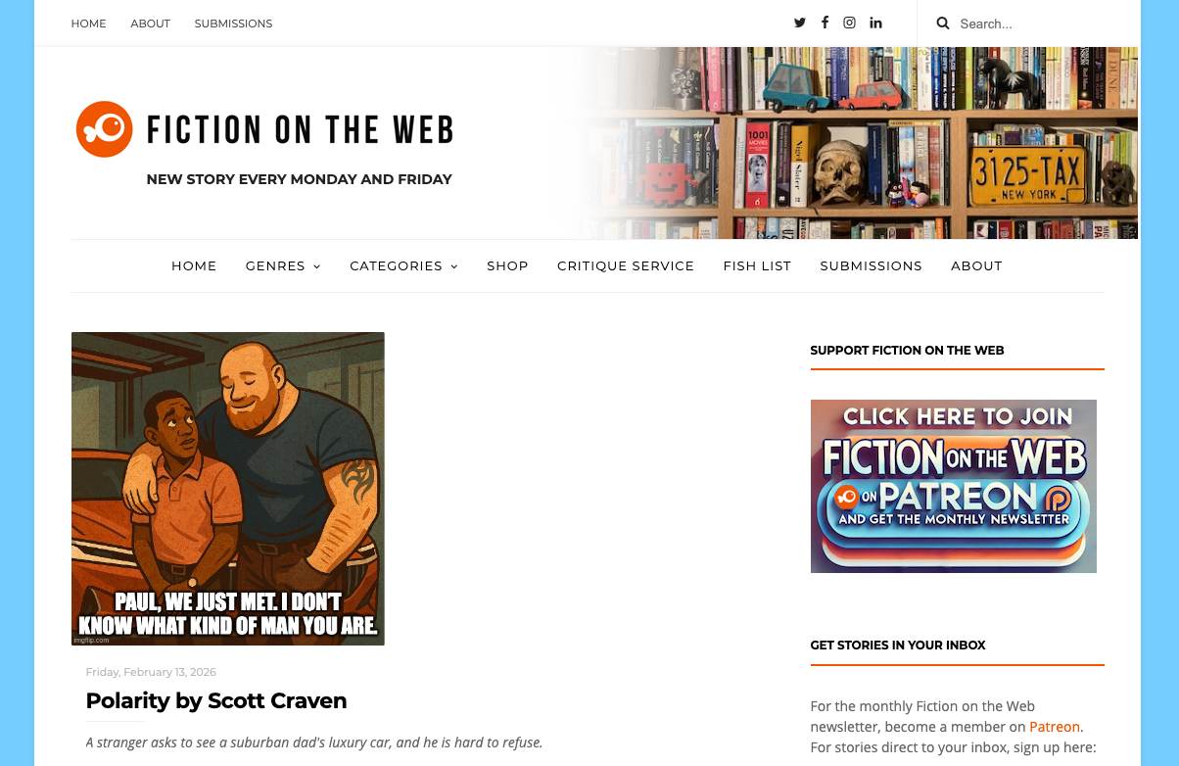Click Home in the top bar

click(88, 24)
